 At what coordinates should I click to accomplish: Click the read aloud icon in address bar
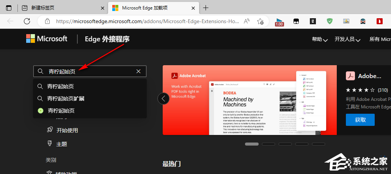pyautogui.click(x=247, y=21)
